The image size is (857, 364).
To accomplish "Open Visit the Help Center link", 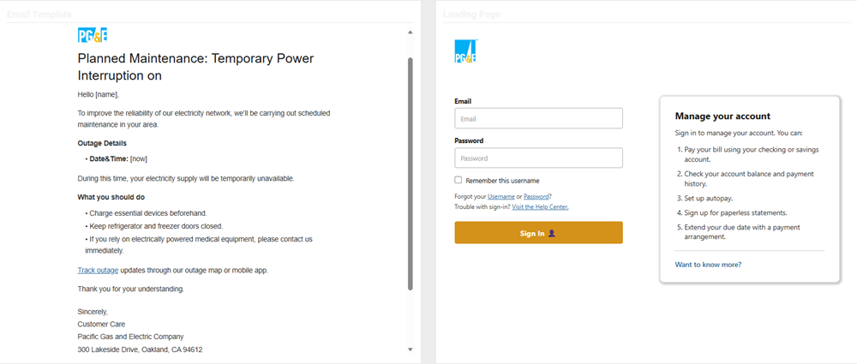I will (x=540, y=206).
